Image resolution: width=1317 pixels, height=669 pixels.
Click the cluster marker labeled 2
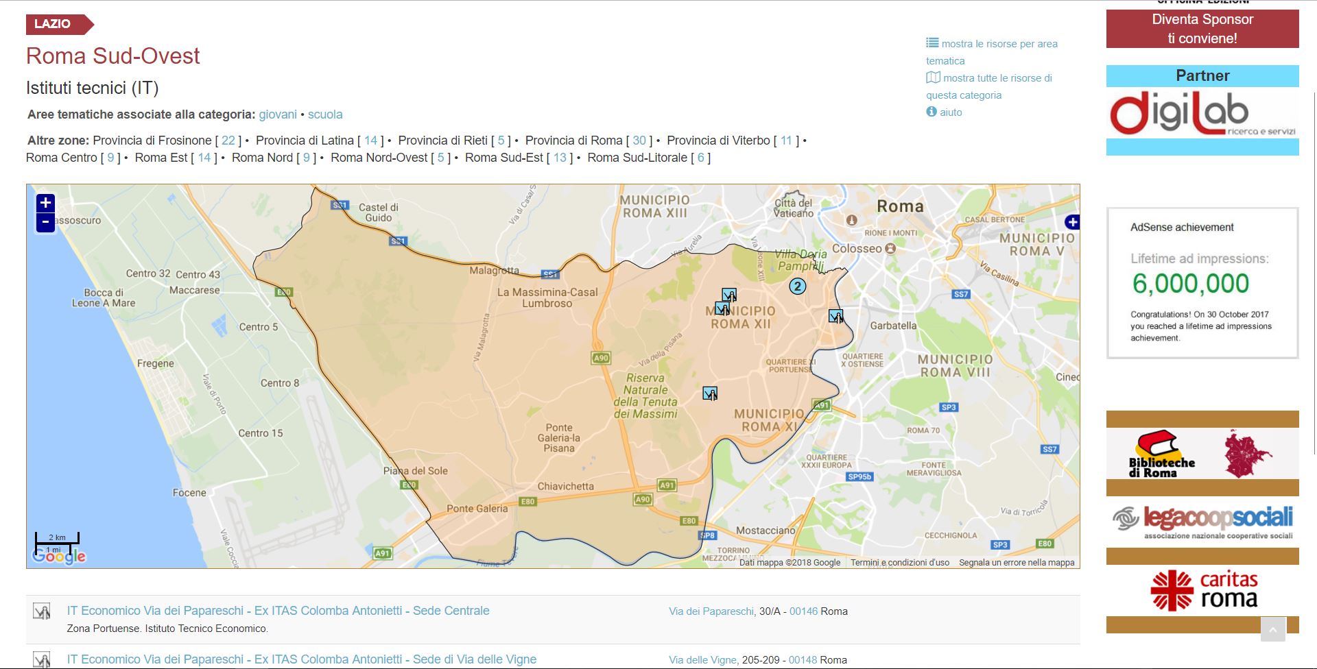[x=797, y=286]
